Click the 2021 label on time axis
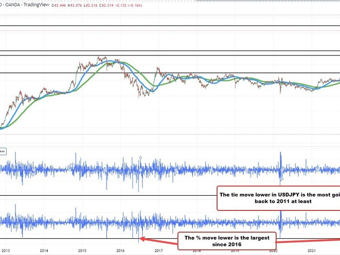The image size is (340, 255). coord(312,250)
